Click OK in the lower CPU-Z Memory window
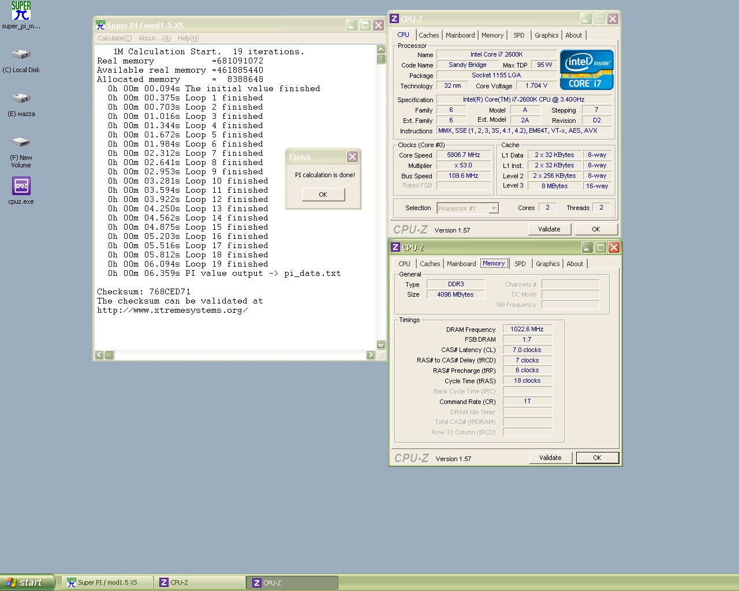 pos(597,458)
